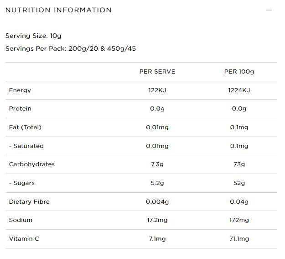Click the 71.1mg Vitamin C value
The image size is (285, 259).
tap(239, 239)
